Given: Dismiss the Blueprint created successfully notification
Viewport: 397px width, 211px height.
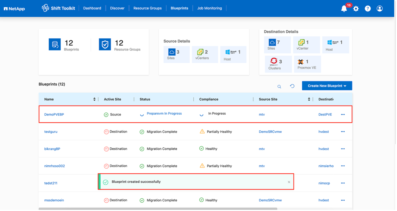Looking at the screenshot, I should point(289,182).
